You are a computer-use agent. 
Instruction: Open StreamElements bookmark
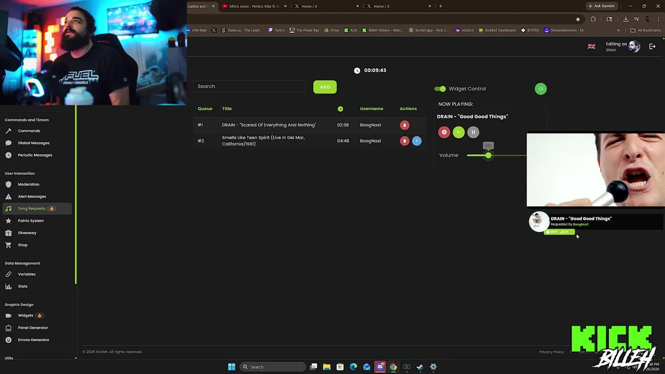(x=565, y=30)
